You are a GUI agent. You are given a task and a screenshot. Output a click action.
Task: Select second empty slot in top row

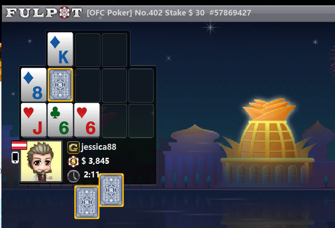tap(114, 50)
